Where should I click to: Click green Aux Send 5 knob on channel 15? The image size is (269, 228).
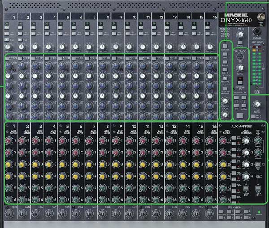(x=196, y=188)
